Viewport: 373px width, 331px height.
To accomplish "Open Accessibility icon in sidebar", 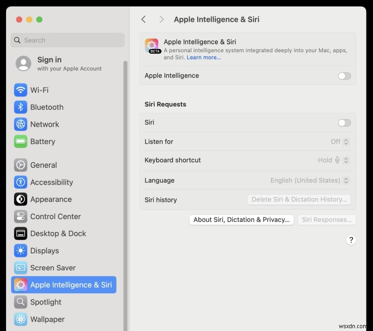I will pyautogui.click(x=21, y=182).
